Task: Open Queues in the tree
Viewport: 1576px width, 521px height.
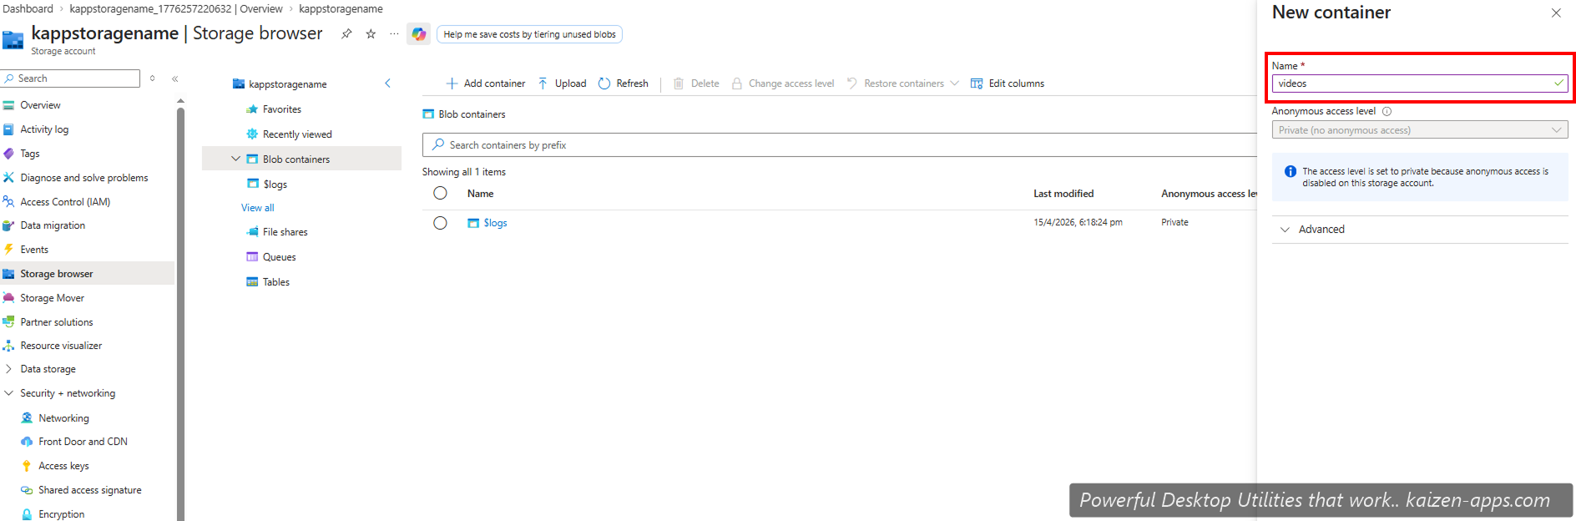Action: tap(279, 257)
